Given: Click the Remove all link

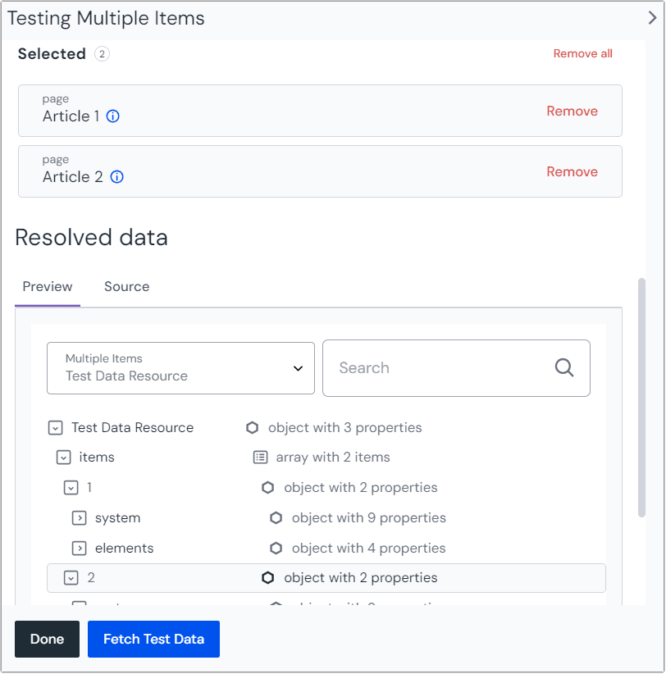Looking at the screenshot, I should pos(582,54).
